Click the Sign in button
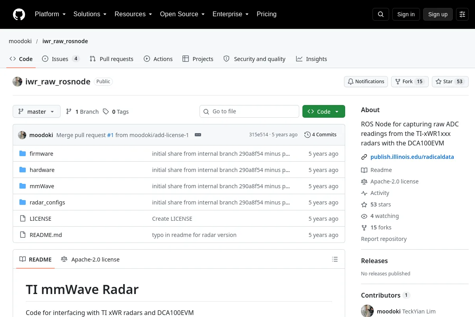The image size is (475, 317). (x=406, y=14)
